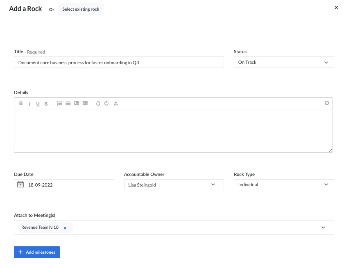Undo last edit in Details

98,104
